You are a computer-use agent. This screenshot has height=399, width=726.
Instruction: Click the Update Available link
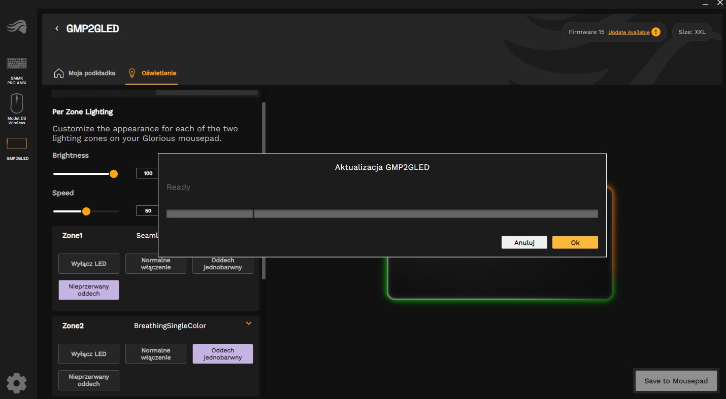pos(629,32)
